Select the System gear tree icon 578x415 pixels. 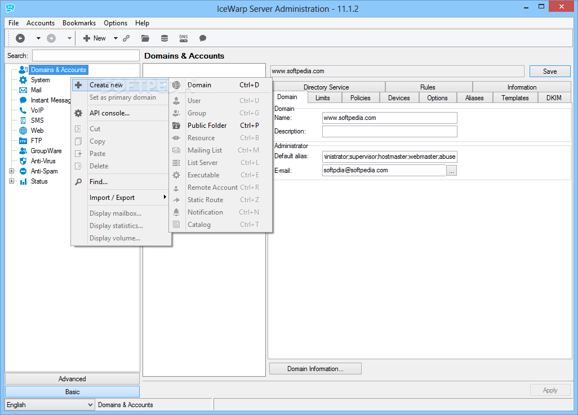(x=23, y=80)
